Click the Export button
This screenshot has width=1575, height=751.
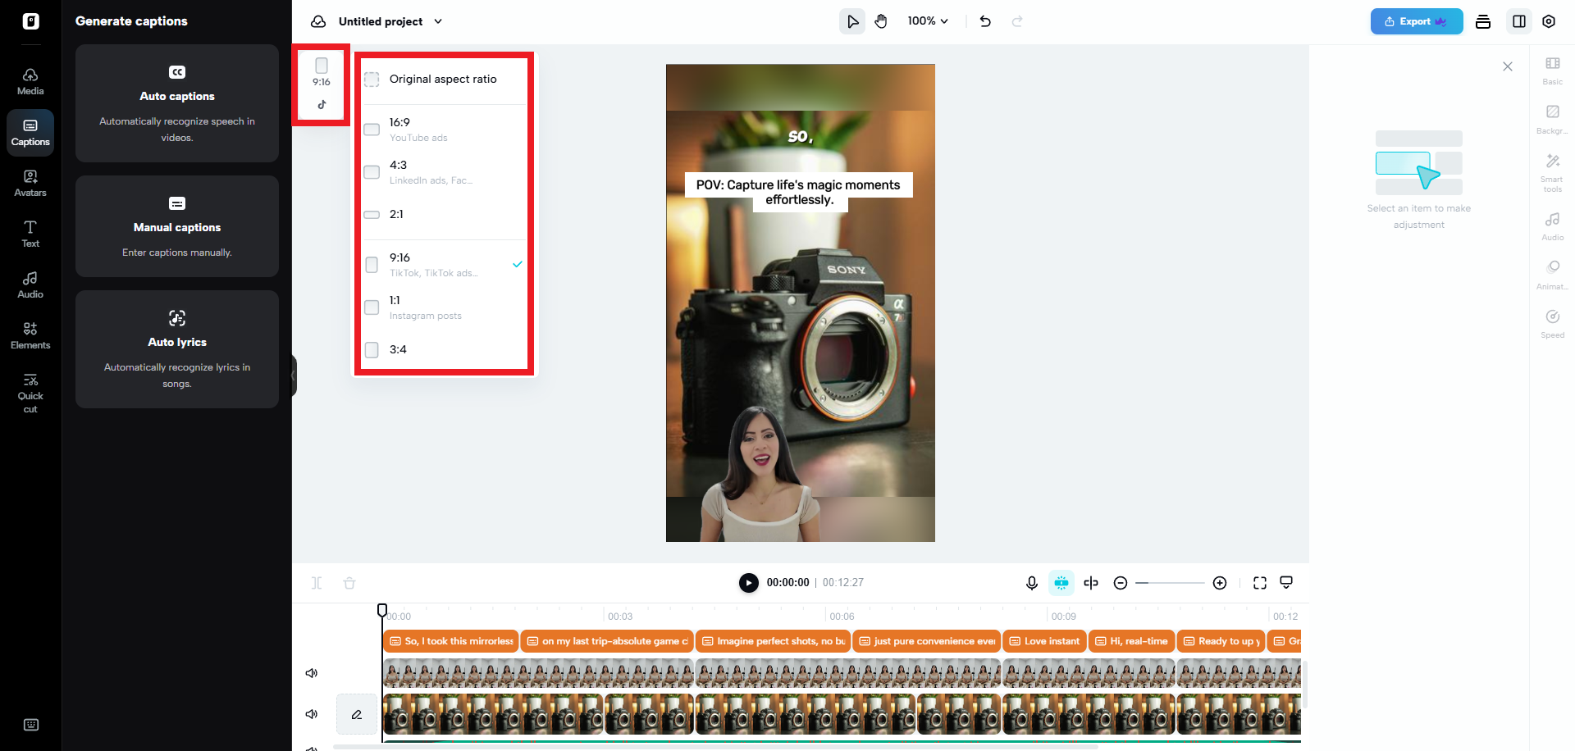point(1416,20)
